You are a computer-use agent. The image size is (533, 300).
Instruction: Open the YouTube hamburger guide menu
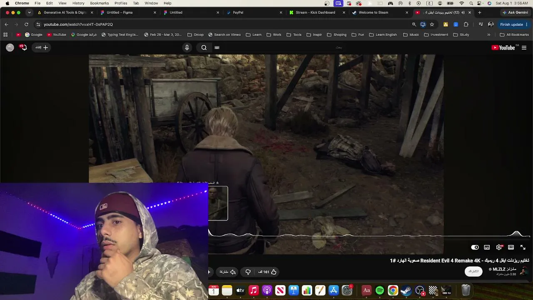(524, 47)
